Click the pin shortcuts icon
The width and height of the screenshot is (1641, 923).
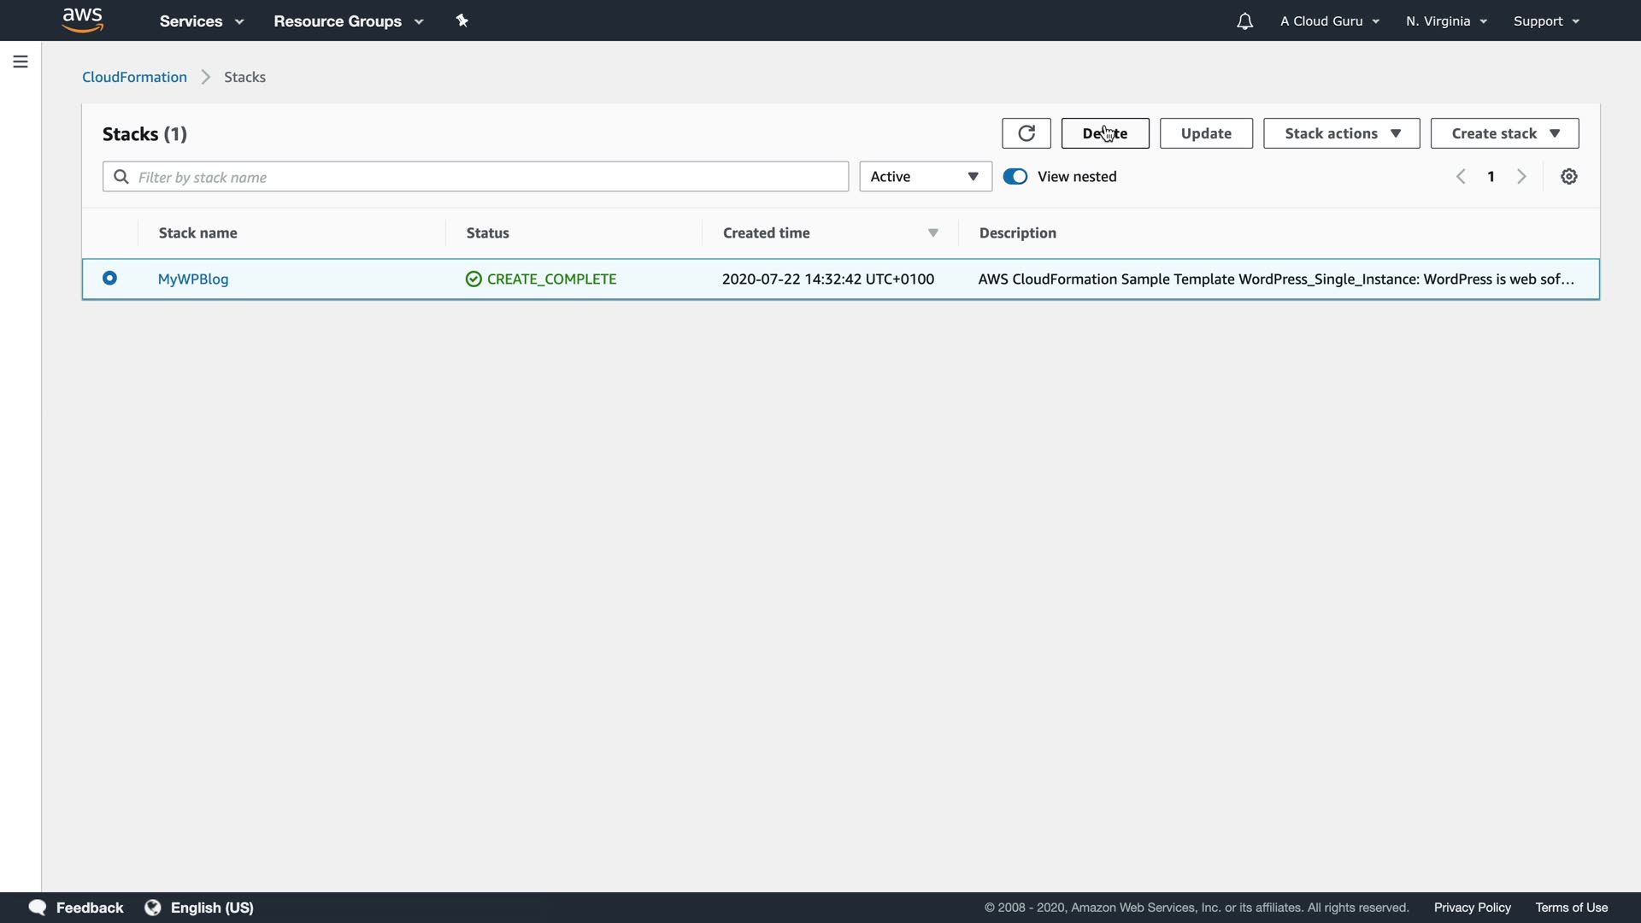tap(462, 21)
